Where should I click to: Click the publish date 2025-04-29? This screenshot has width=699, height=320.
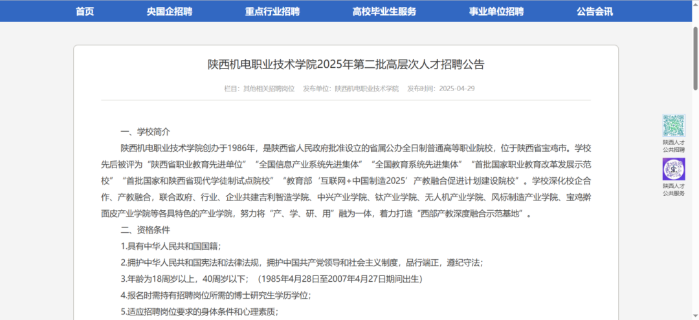457,89
